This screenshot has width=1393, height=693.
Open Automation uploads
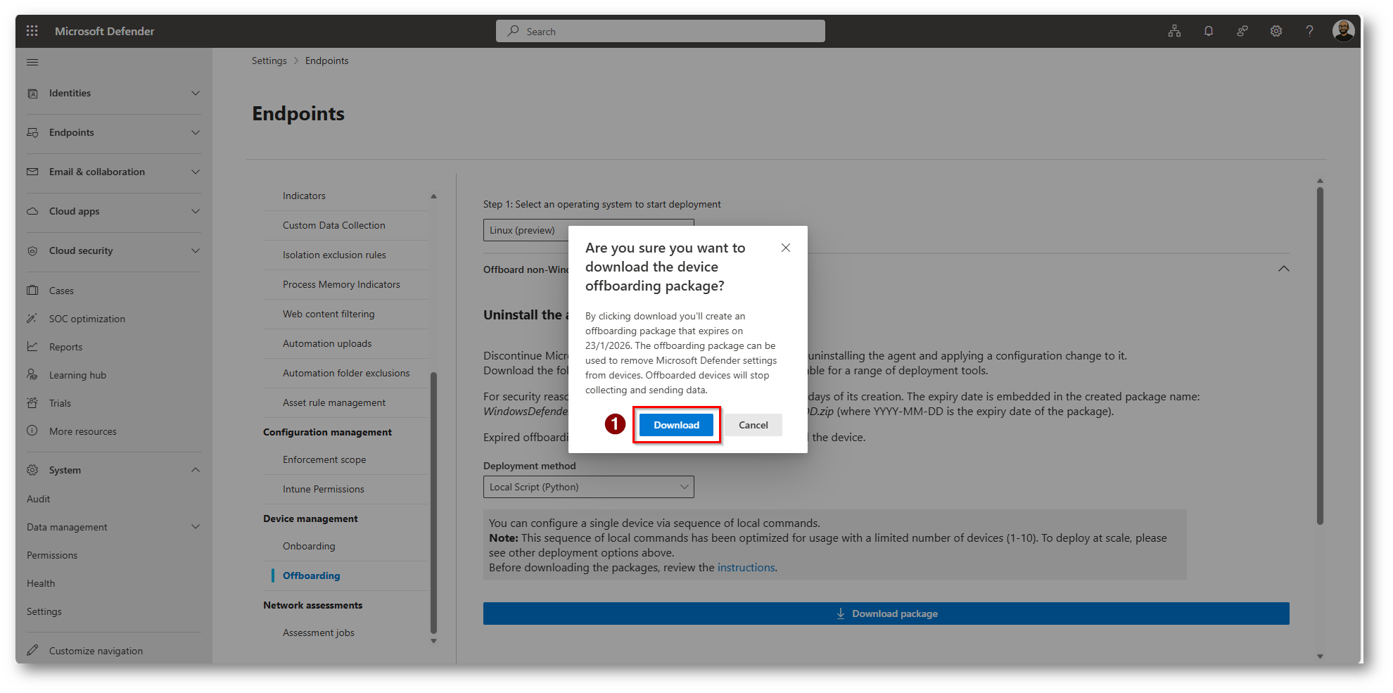click(x=327, y=343)
